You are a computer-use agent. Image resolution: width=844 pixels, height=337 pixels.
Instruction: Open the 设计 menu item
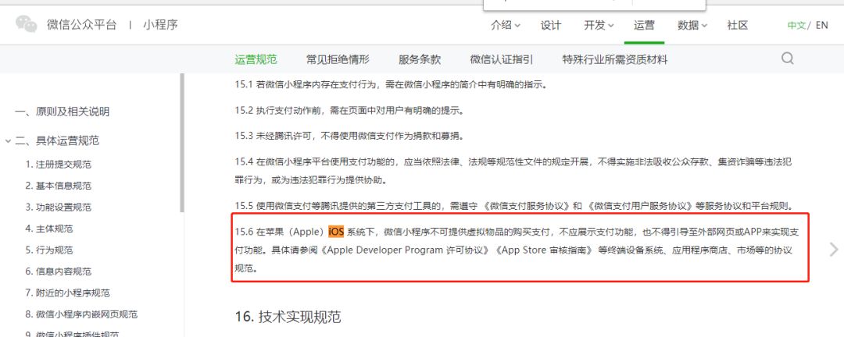point(551,25)
